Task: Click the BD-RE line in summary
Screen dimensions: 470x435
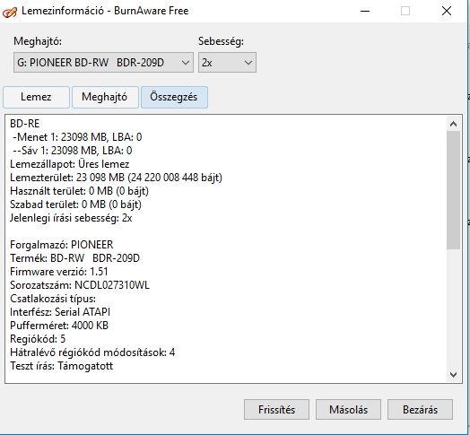Action: point(25,124)
